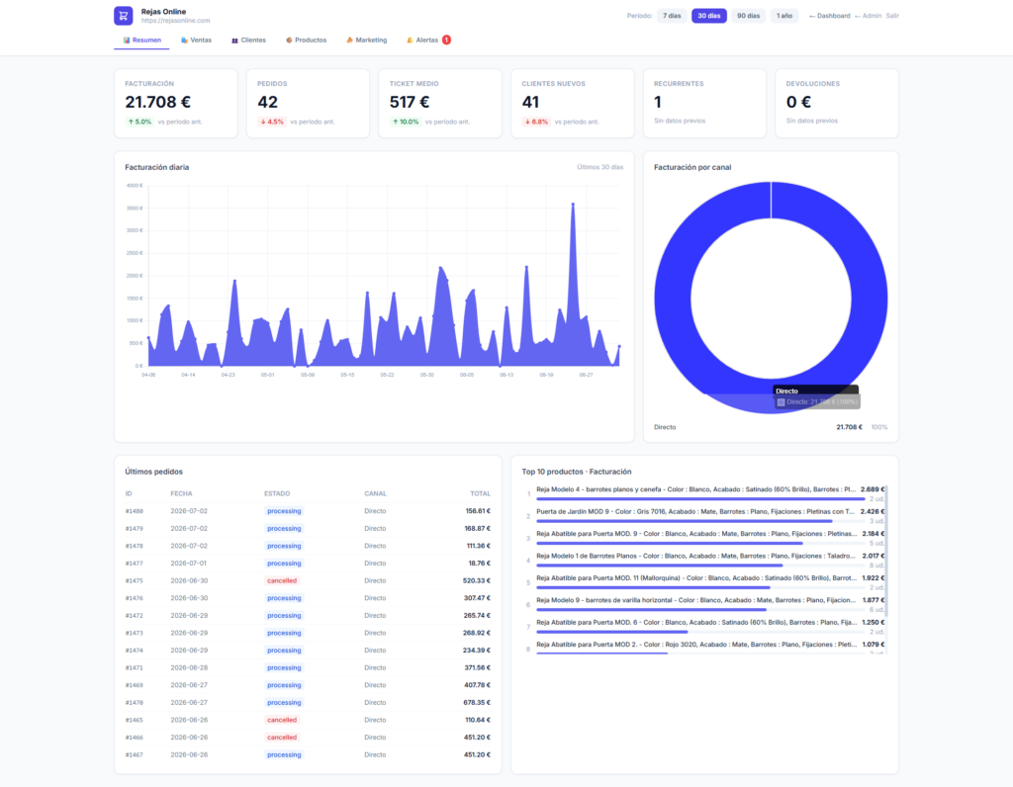Click the Ticket medio 517 € card
The height and width of the screenshot is (787, 1013).
[x=440, y=103]
